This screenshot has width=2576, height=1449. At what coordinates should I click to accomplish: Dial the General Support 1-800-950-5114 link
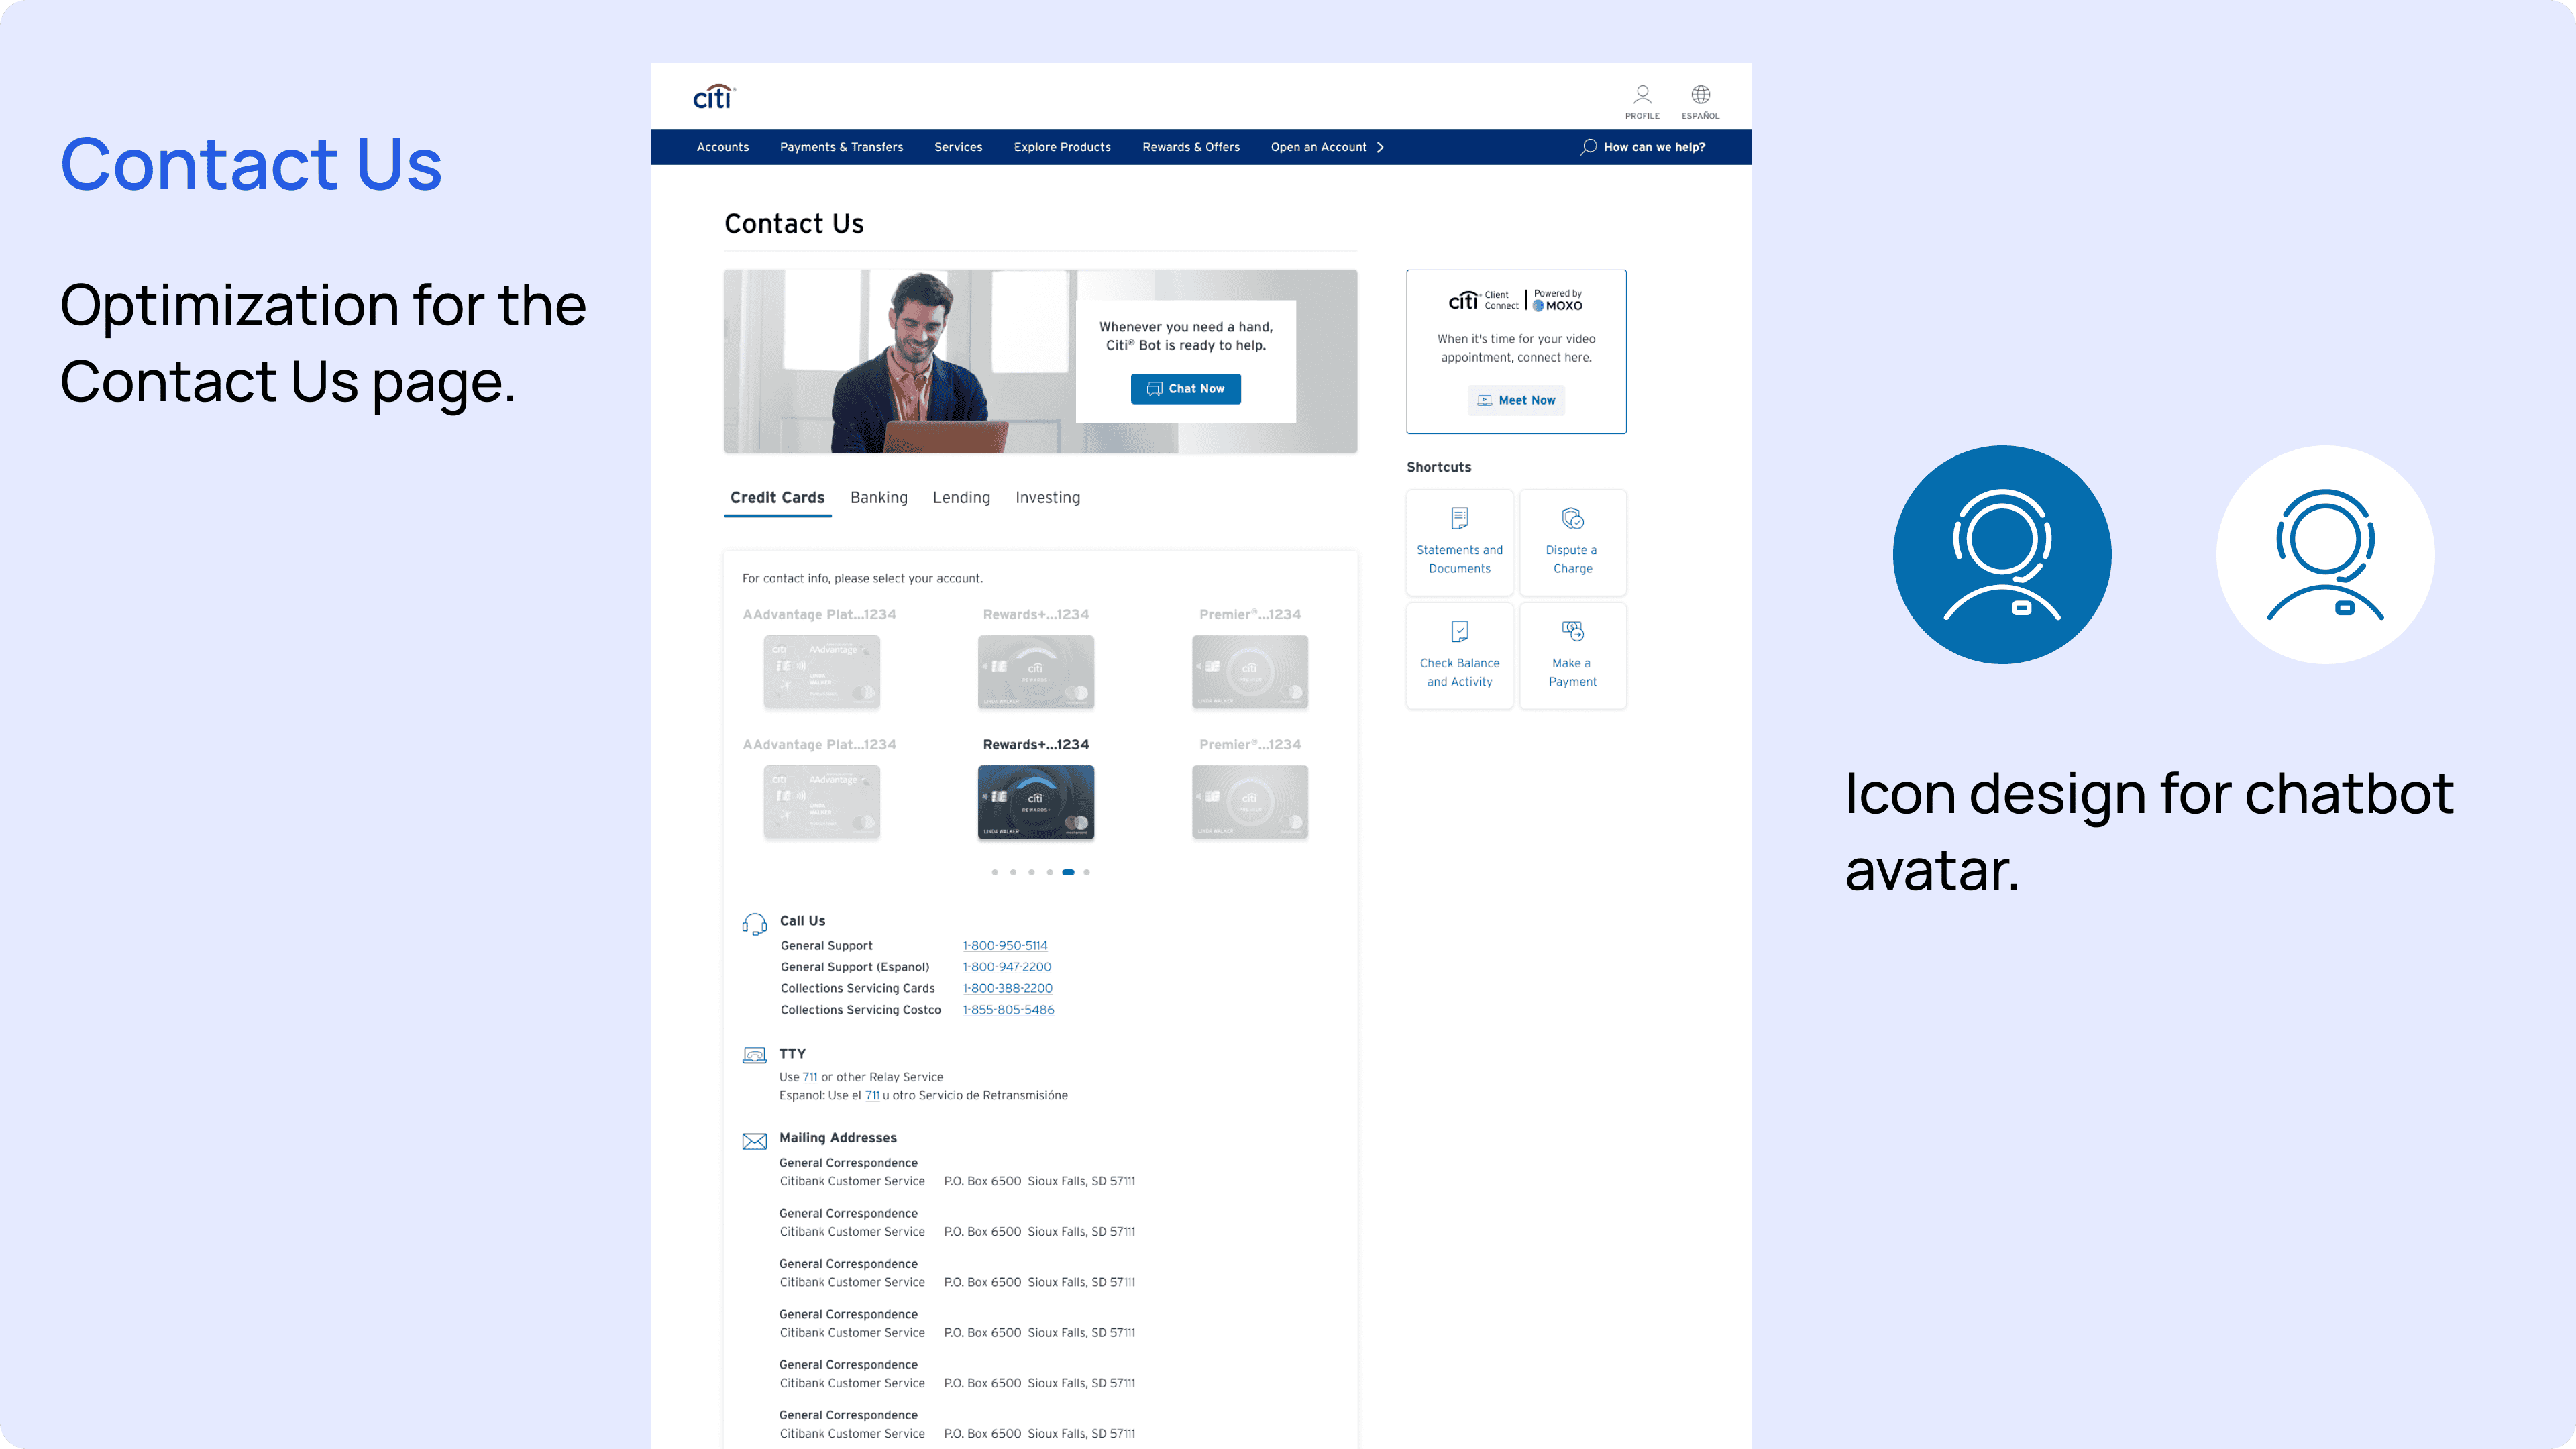click(1005, 946)
